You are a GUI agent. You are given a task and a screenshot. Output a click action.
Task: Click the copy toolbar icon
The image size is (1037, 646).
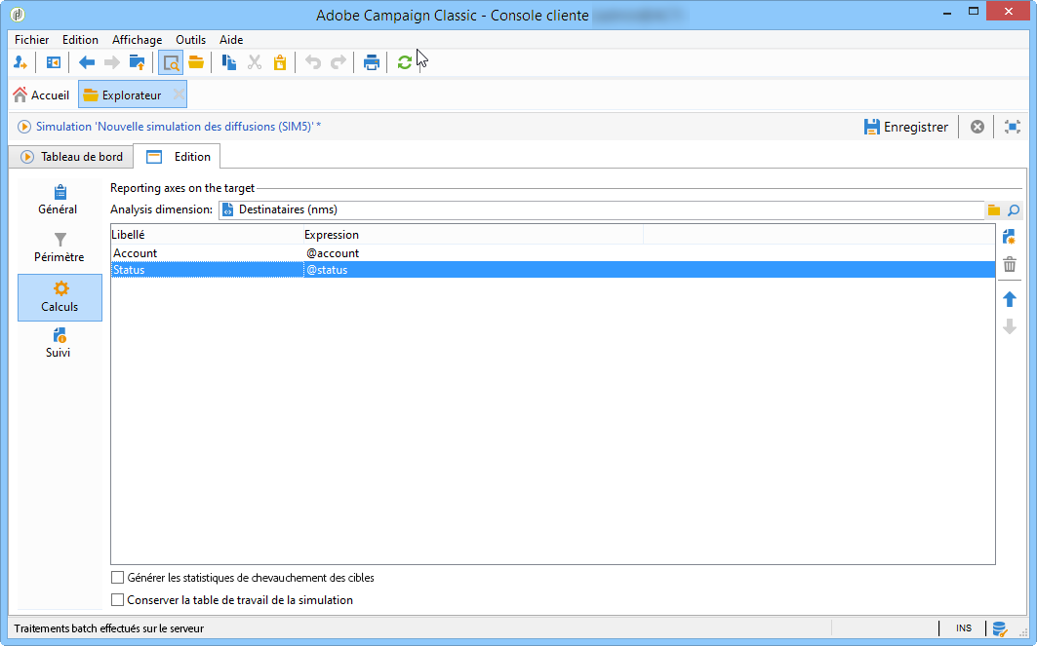[x=229, y=62]
